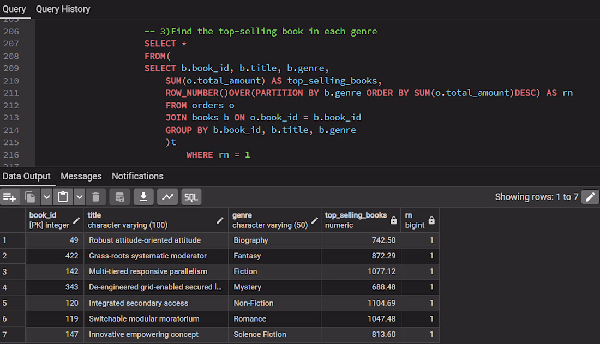Viewport: 600px width, 344px height.
Task: Click the Save data changes database icon
Action: click(x=119, y=197)
